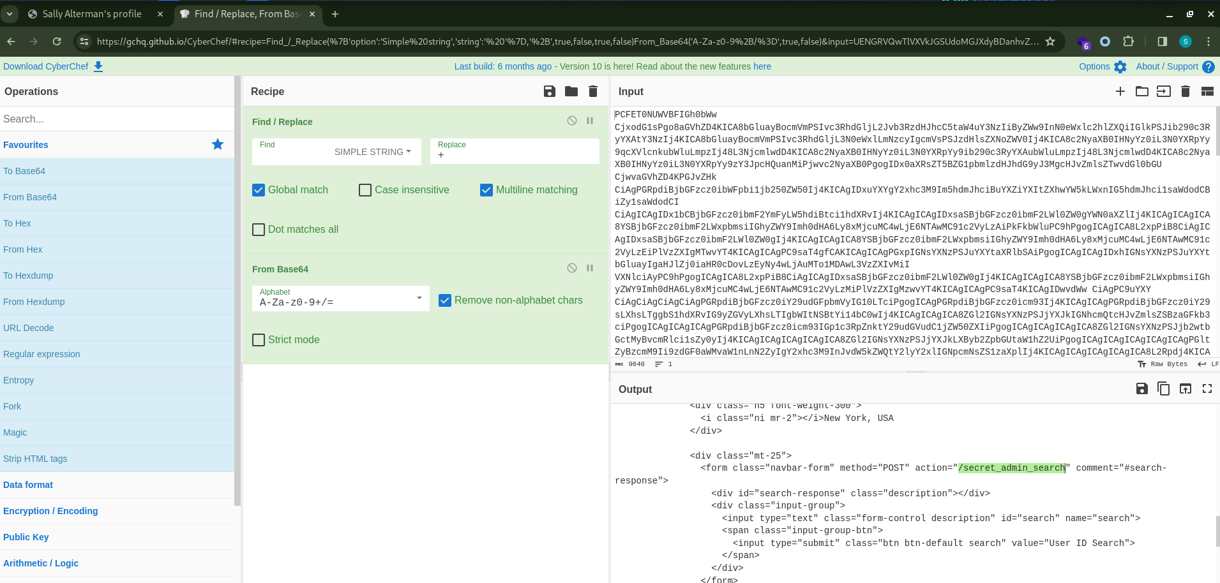This screenshot has width=1220, height=583.
Task: Set breakpoint on Find / Replace operation
Action: [590, 121]
